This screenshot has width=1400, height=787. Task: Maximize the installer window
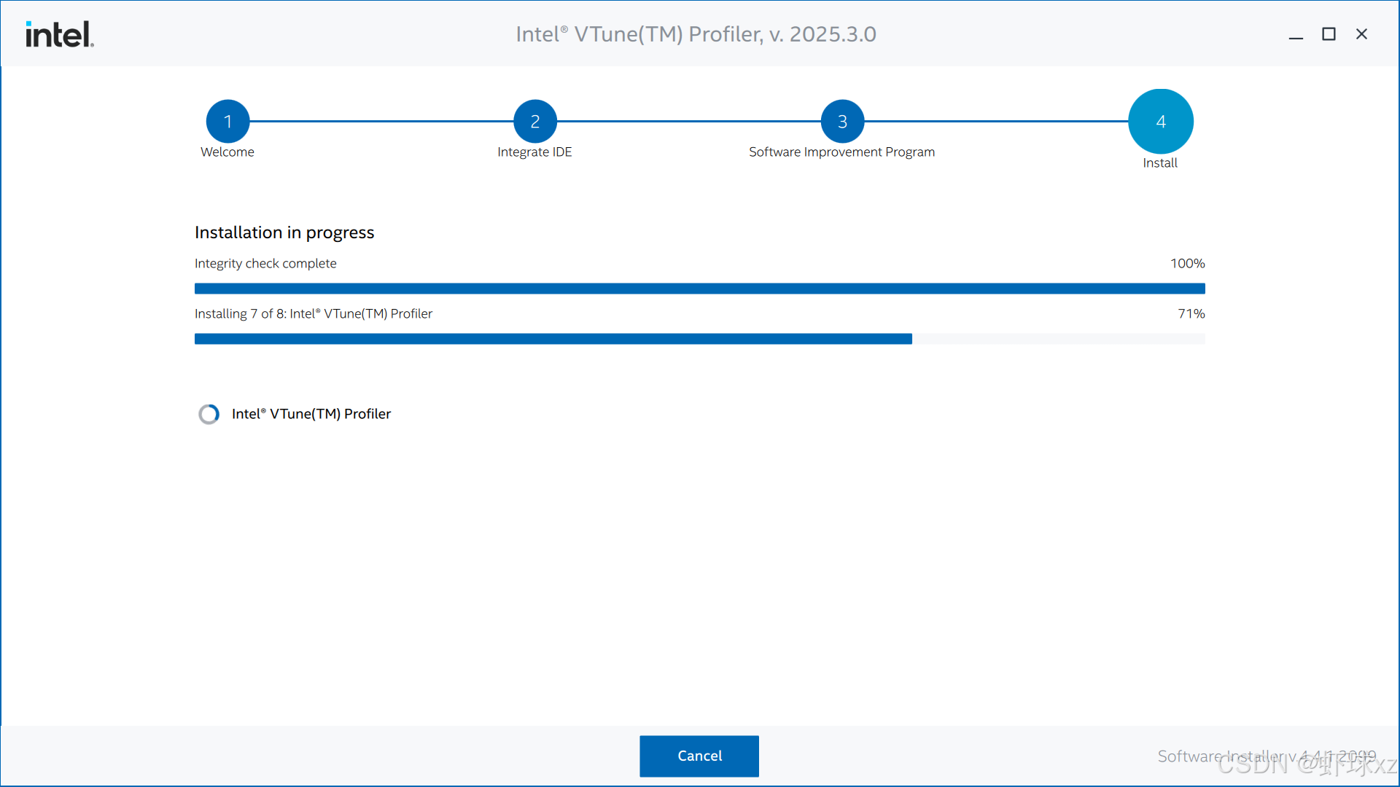coord(1329,34)
